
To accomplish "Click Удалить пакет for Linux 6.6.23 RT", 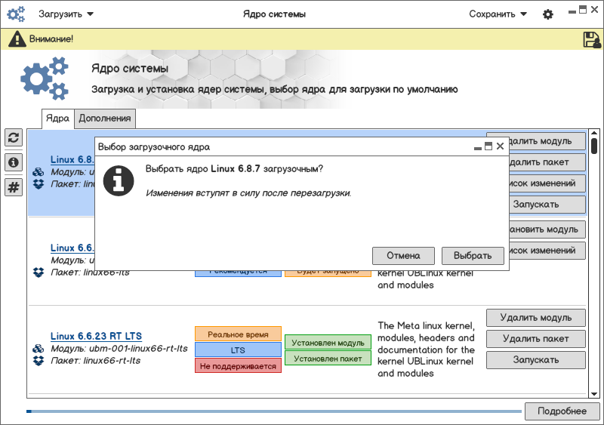I will point(535,339).
